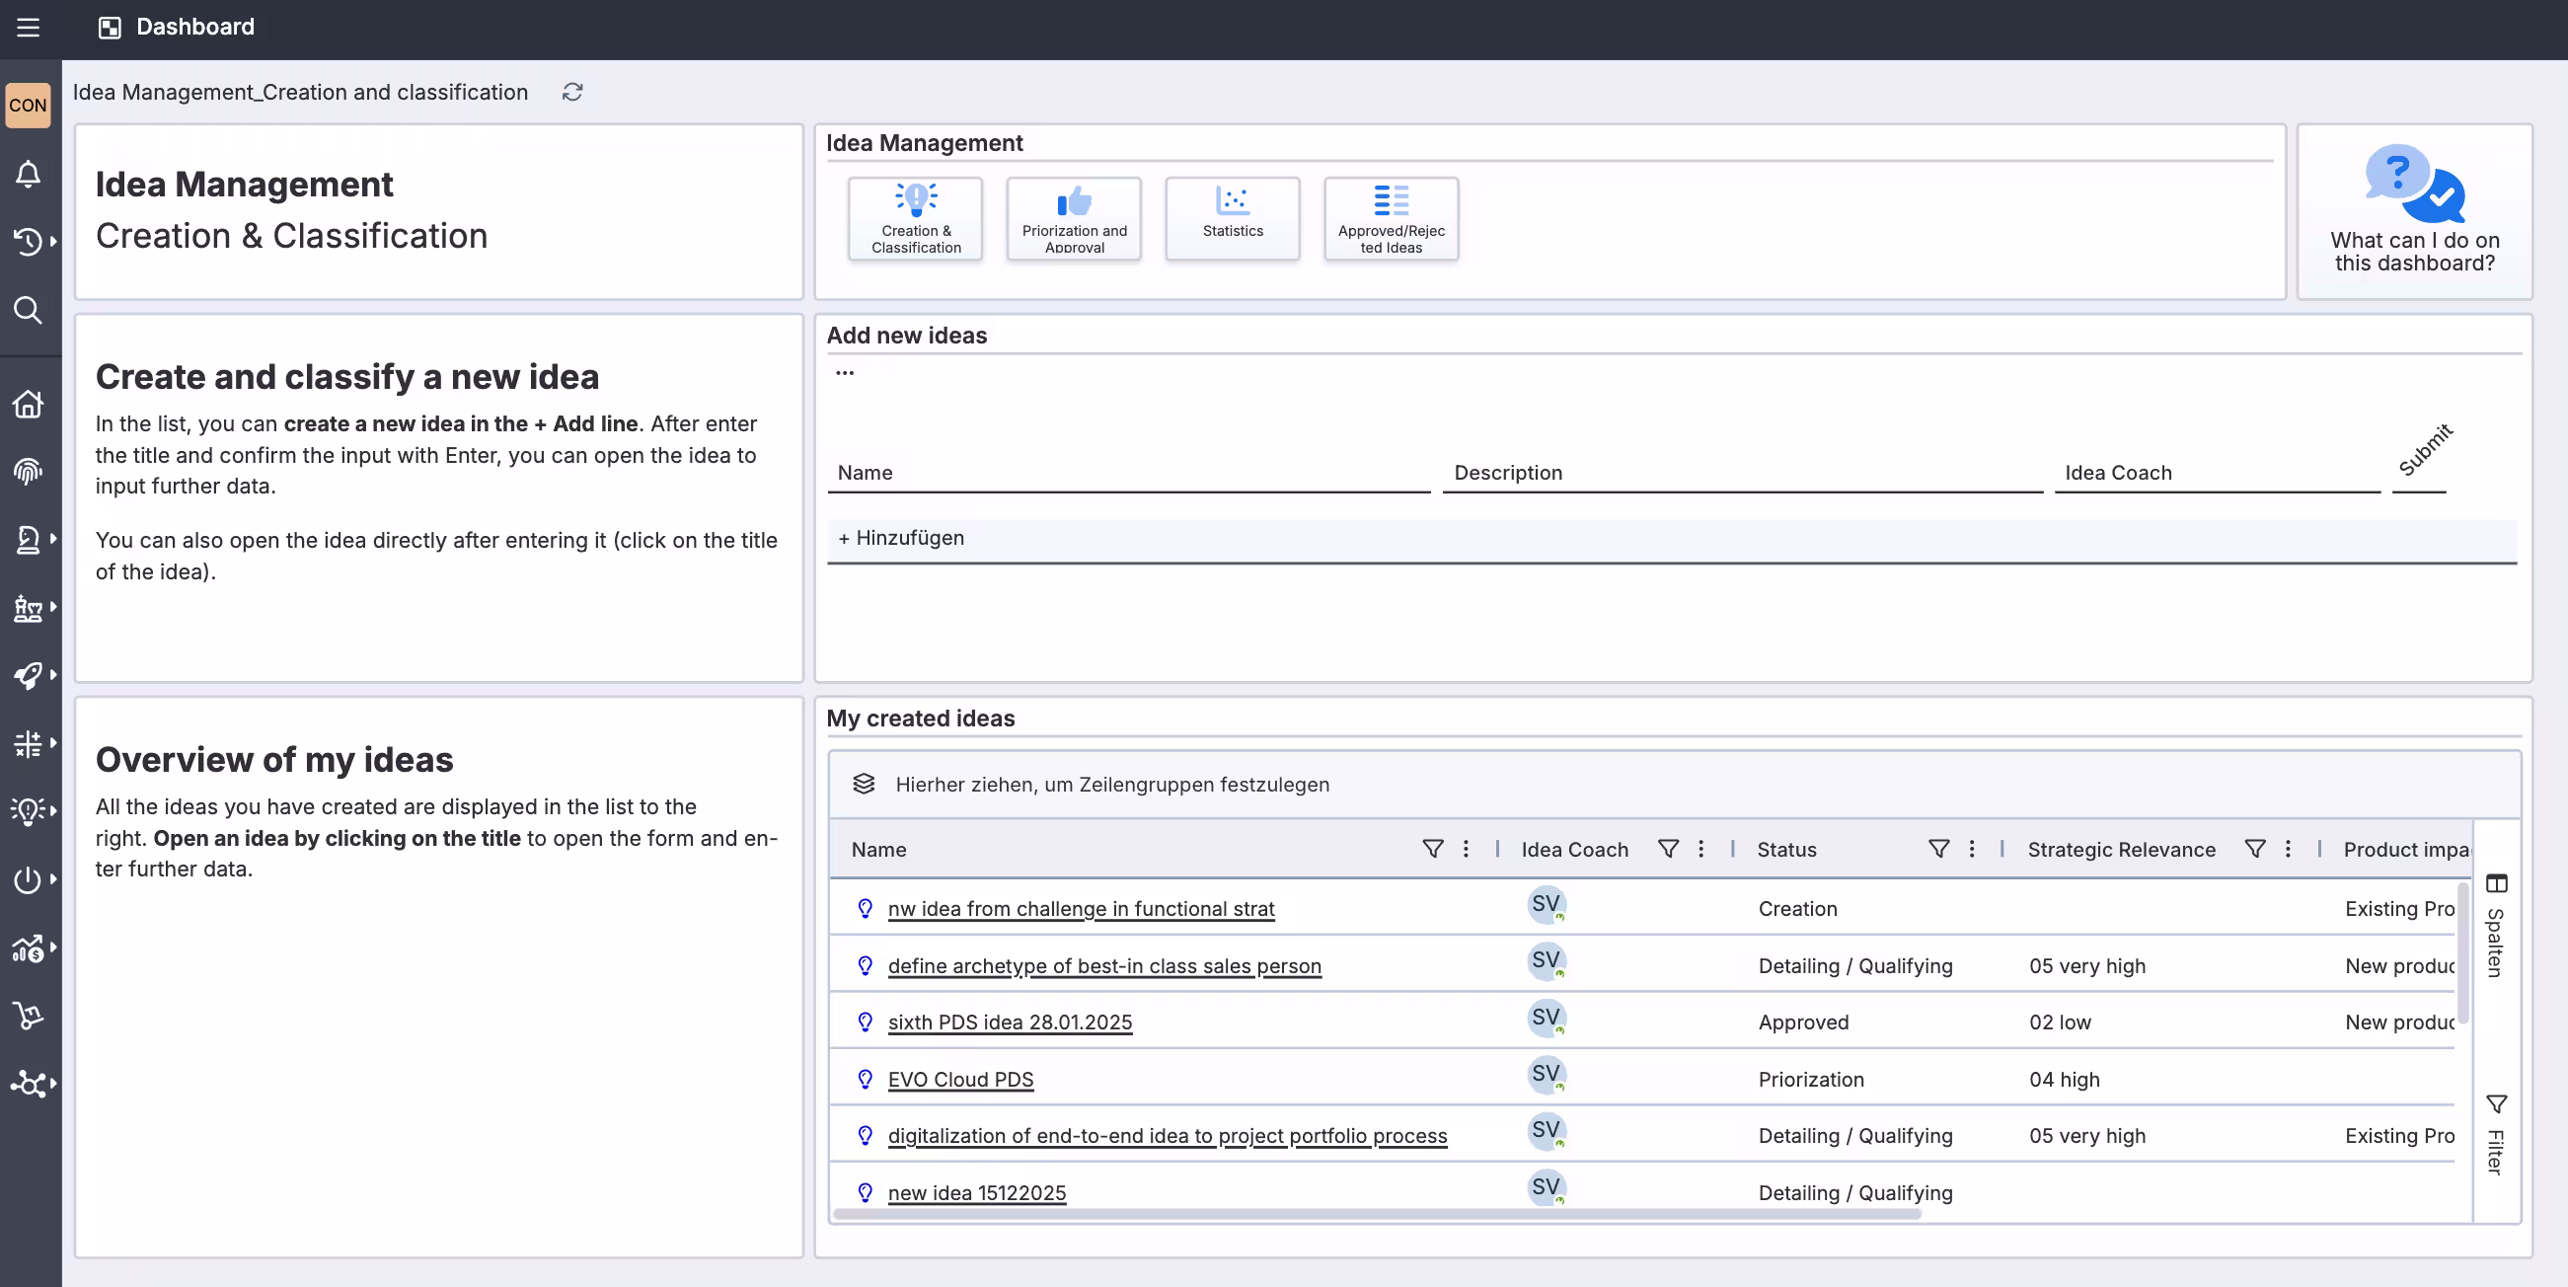Open Approved/Rejected Ideas
The width and height of the screenshot is (2568, 1287).
(1391, 218)
